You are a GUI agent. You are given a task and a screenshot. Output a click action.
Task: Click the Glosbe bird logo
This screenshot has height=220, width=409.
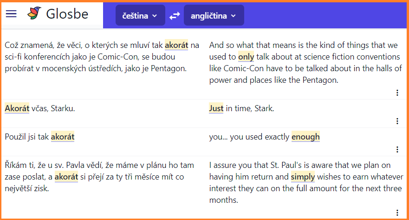pos(34,13)
